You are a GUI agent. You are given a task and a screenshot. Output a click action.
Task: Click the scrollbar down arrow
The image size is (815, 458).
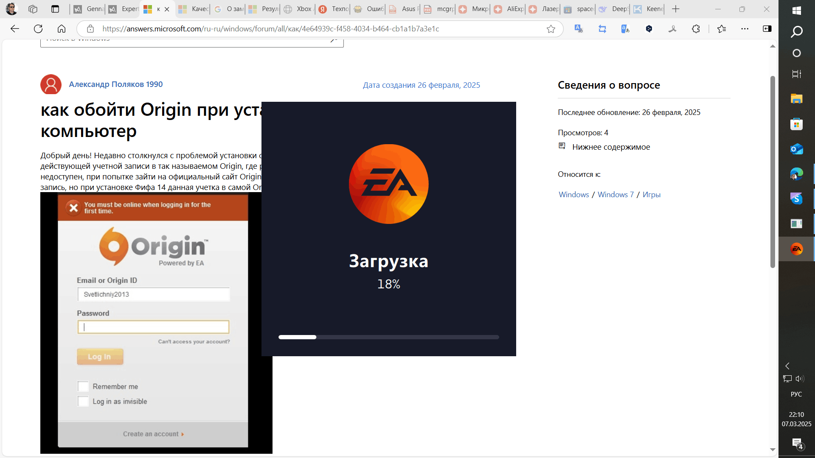tap(773, 450)
